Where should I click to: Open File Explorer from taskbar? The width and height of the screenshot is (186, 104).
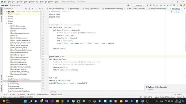tap(57, 101)
